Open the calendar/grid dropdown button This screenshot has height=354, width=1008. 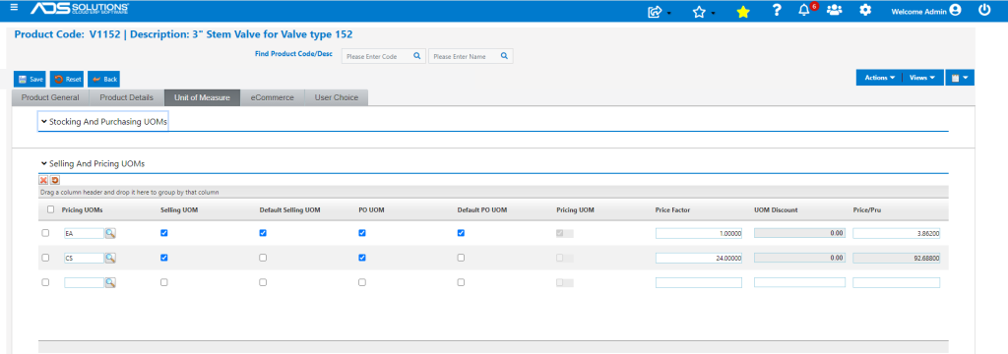[960, 78]
